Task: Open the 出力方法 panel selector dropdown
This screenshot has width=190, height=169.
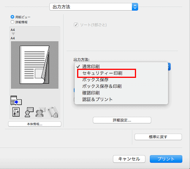Action: pos(94,7)
